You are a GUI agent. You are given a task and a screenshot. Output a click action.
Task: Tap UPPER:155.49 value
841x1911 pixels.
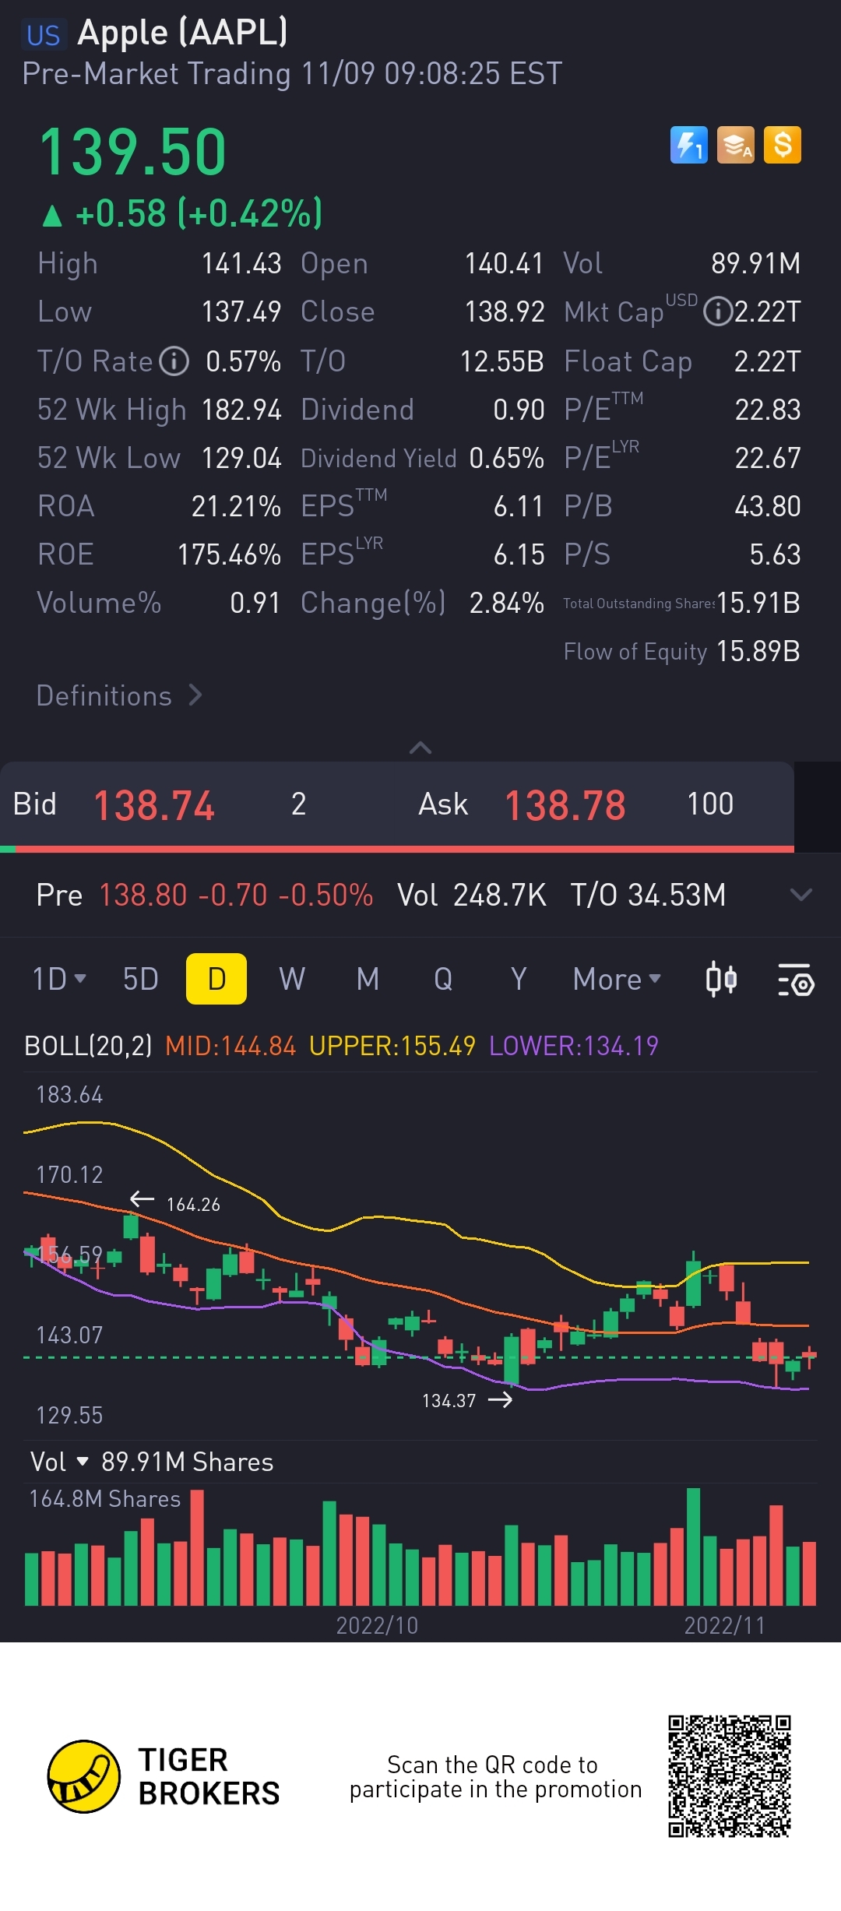392,1045
